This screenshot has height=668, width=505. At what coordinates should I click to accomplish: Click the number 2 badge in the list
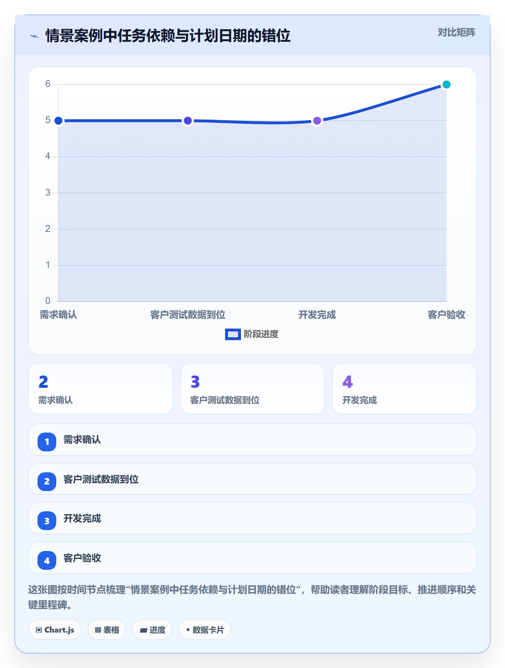(47, 481)
